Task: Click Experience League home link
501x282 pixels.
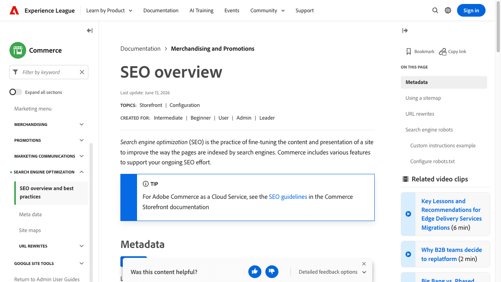Action: tap(50, 11)
